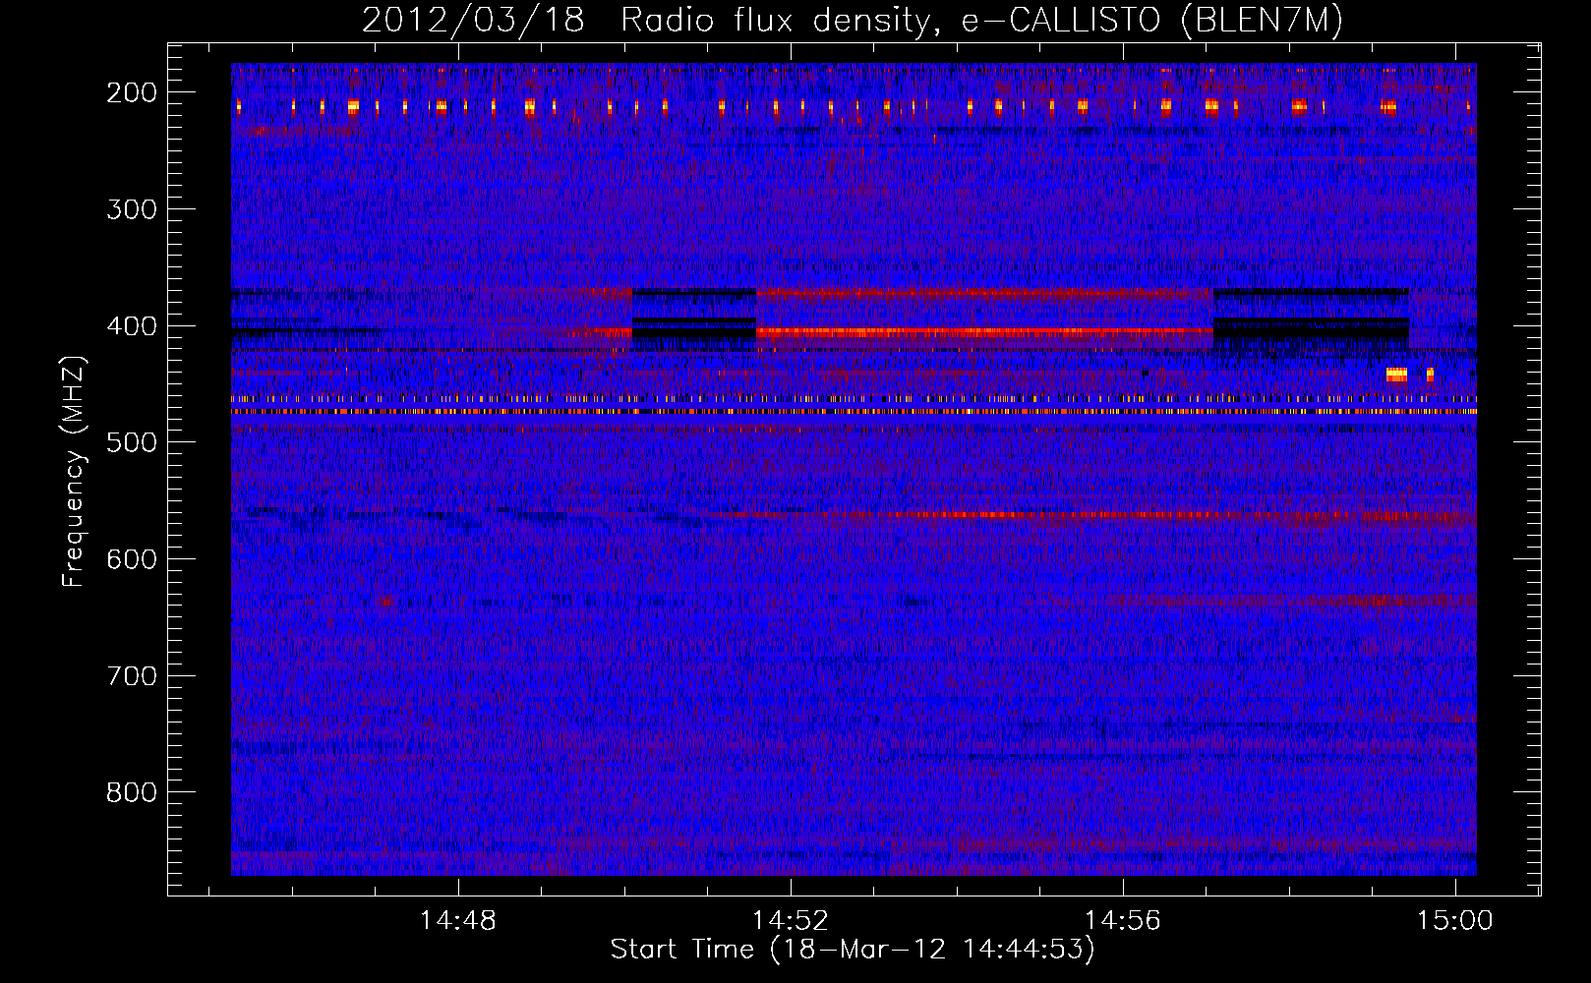Select the 500 frequency tick label

(x=132, y=442)
